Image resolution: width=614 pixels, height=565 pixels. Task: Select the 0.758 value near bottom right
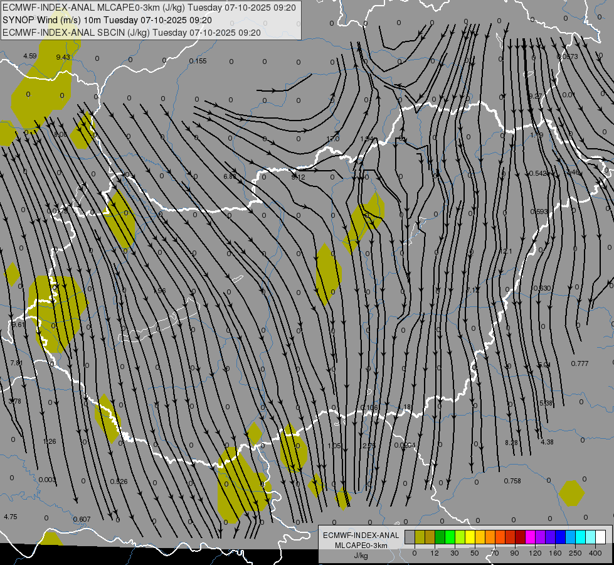point(512,481)
